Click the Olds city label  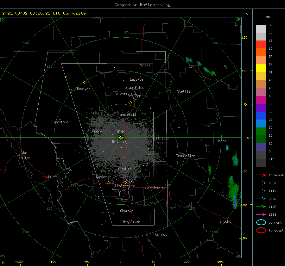click(121, 132)
